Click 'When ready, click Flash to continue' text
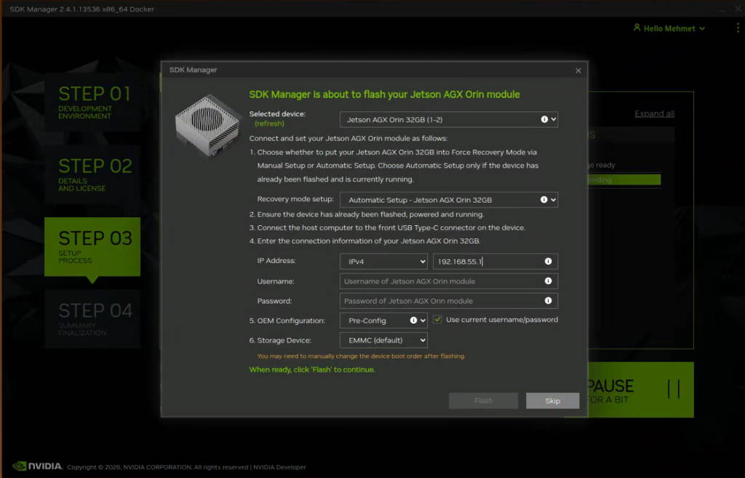Image resolution: width=745 pixels, height=478 pixels. (x=312, y=370)
